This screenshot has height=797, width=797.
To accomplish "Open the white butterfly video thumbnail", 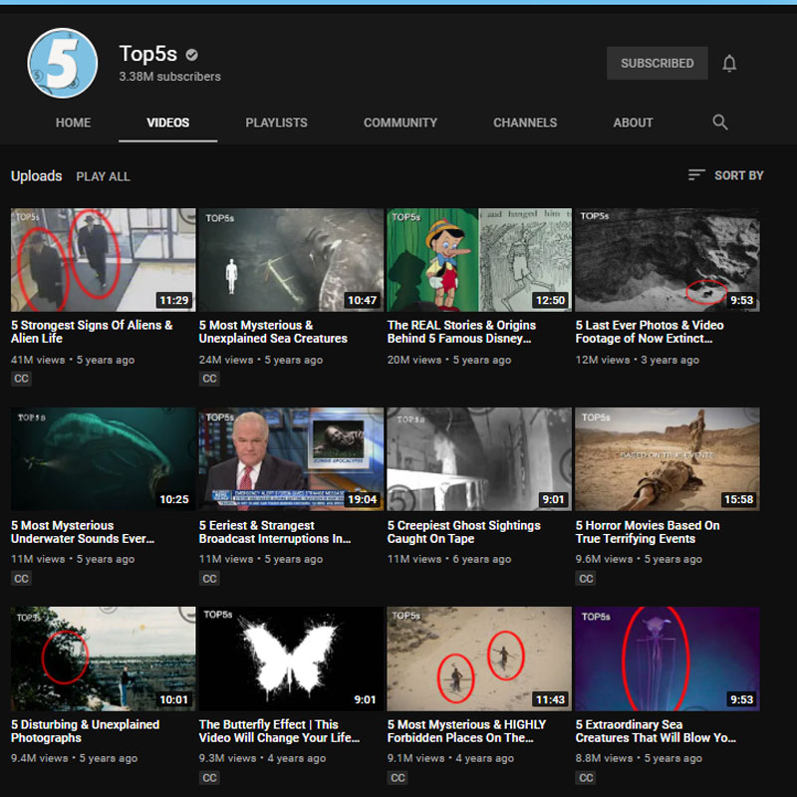I will point(291,659).
